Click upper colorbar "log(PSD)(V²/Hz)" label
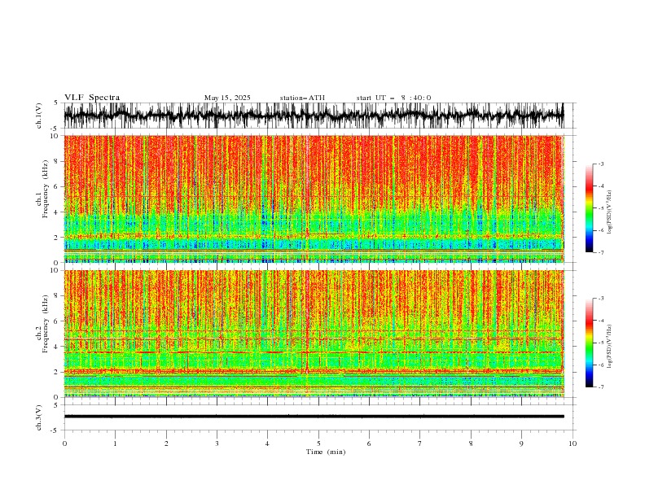The width and height of the screenshot is (645, 498). 610,212
